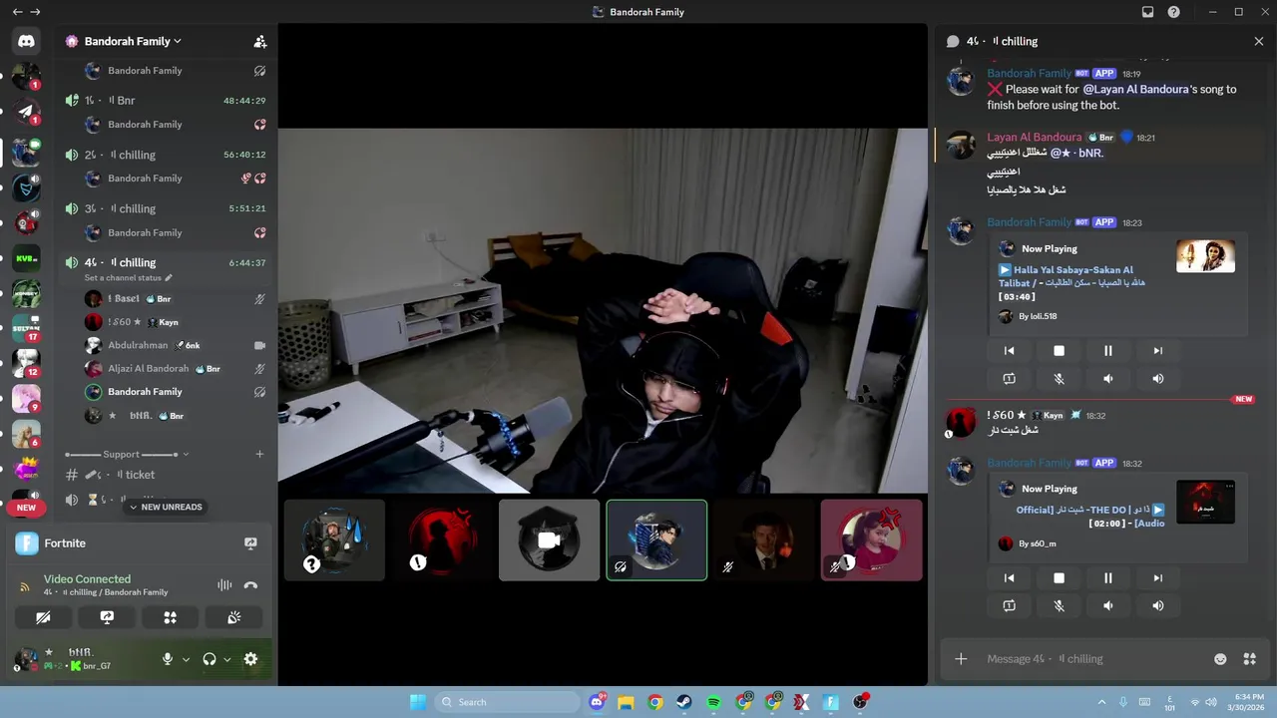This screenshot has width=1277, height=718.
Task: Open the invite members icon
Action: [x=260, y=42]
